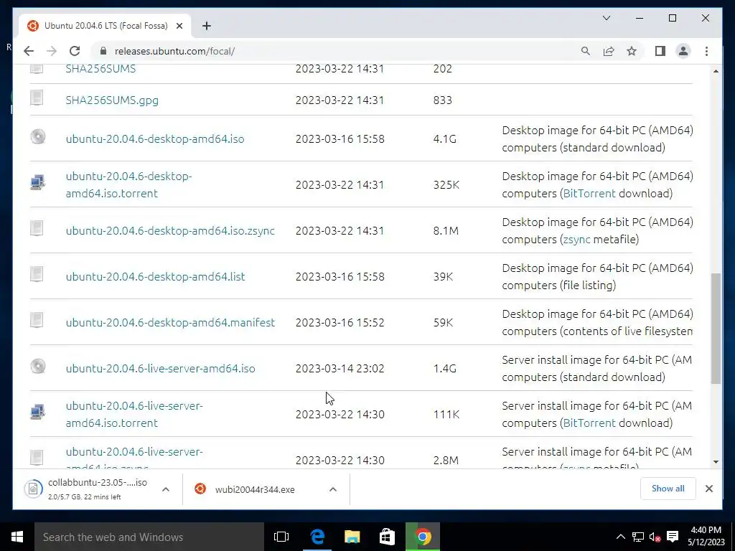Launch Microsoft Edge from taskbar
Screen dimensions: 735x551
[317, 537]
